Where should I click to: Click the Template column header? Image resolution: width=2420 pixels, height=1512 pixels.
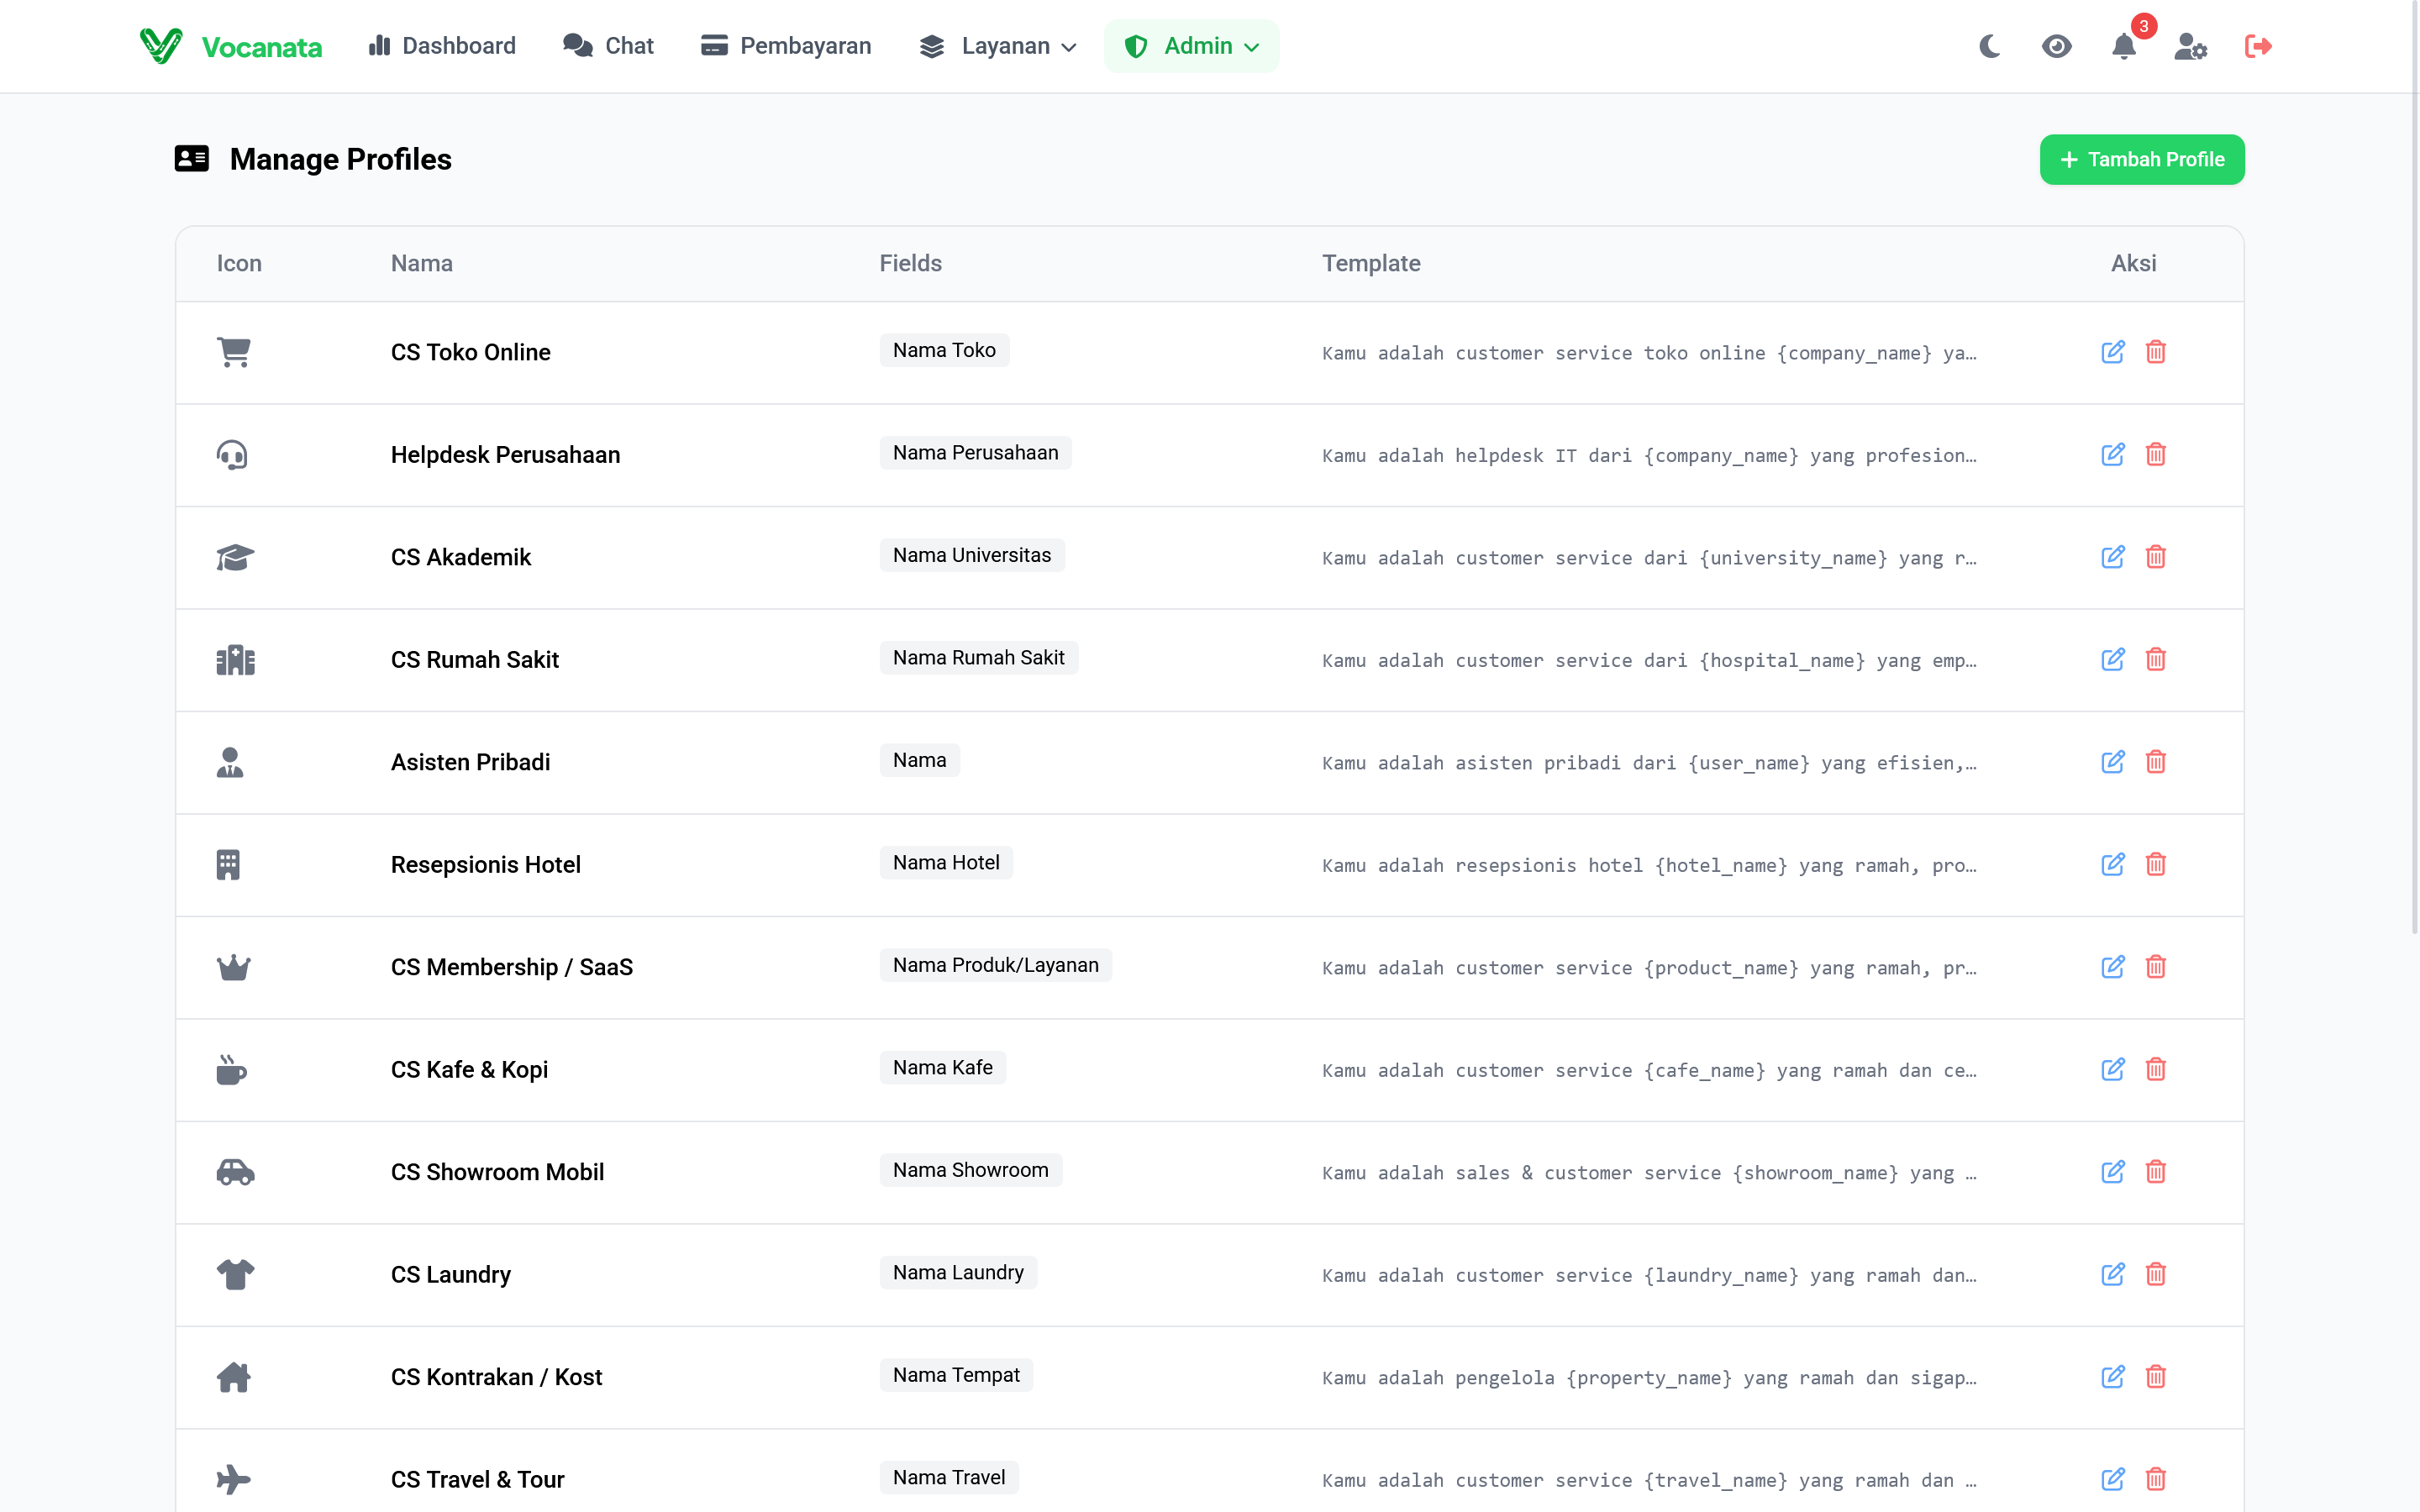click(x=1371, y=263)
